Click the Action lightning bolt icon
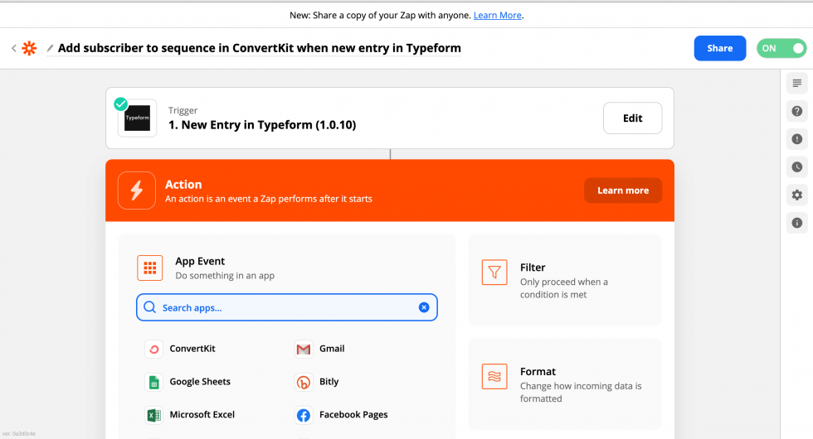The image size is (813, 439). tap(136, 191)
